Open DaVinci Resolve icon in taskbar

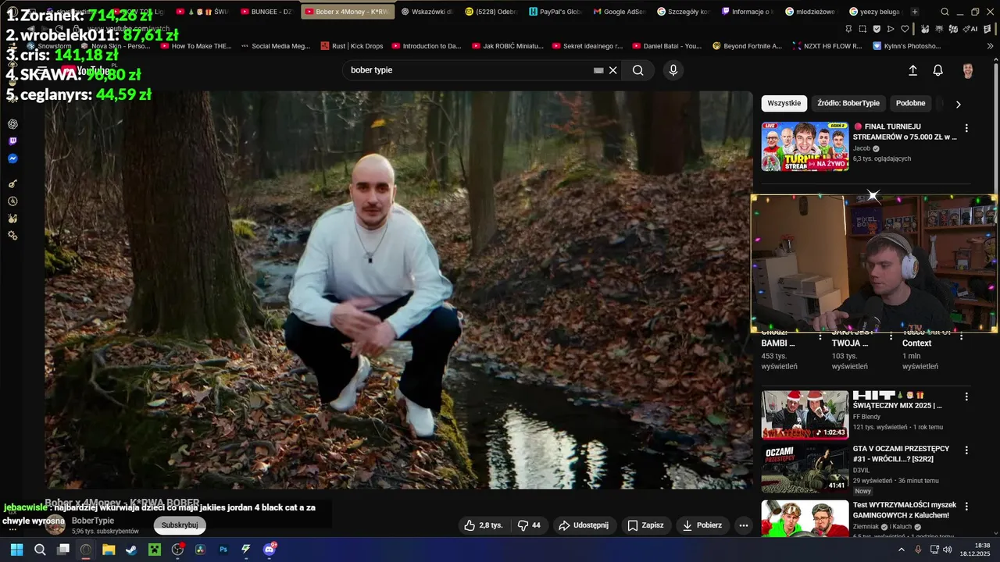(201, 550)
